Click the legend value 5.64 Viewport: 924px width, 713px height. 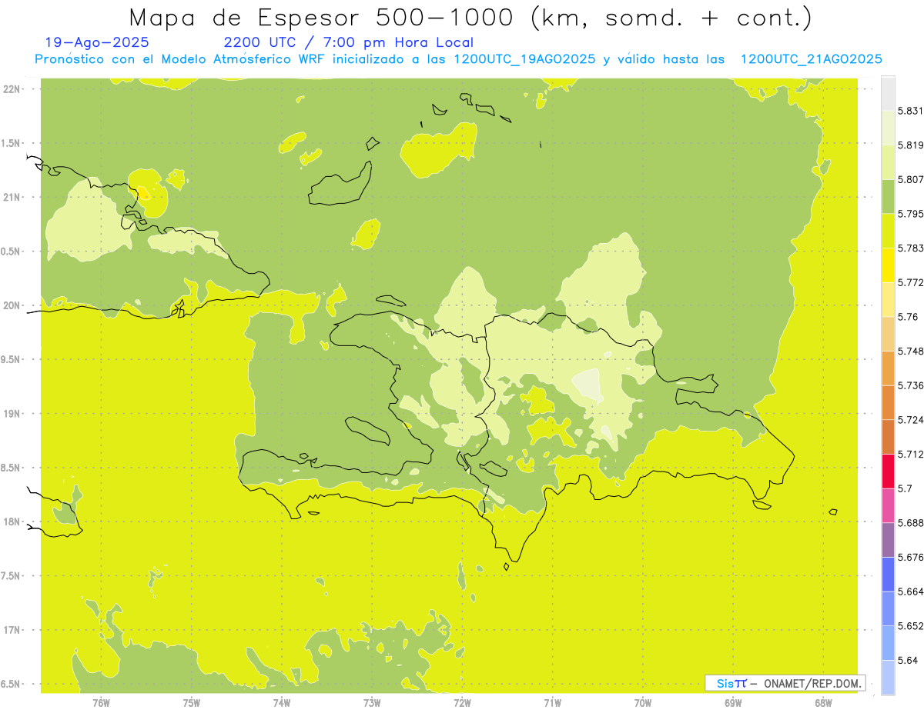pos(909,660)
